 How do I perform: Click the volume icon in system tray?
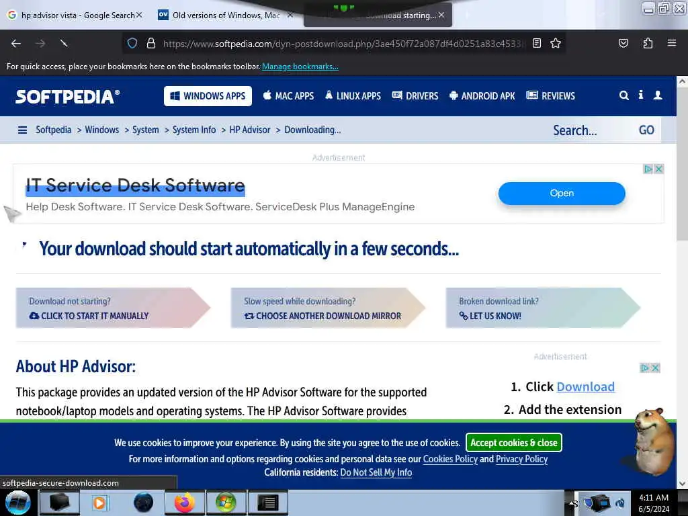620,503
